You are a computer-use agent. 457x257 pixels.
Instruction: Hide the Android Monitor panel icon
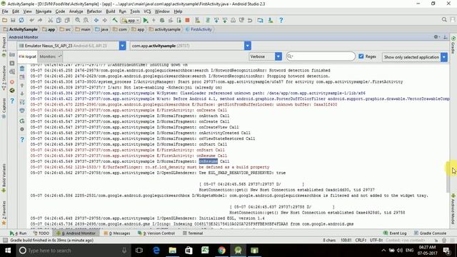pyautogui.click(x=446, y=37)
